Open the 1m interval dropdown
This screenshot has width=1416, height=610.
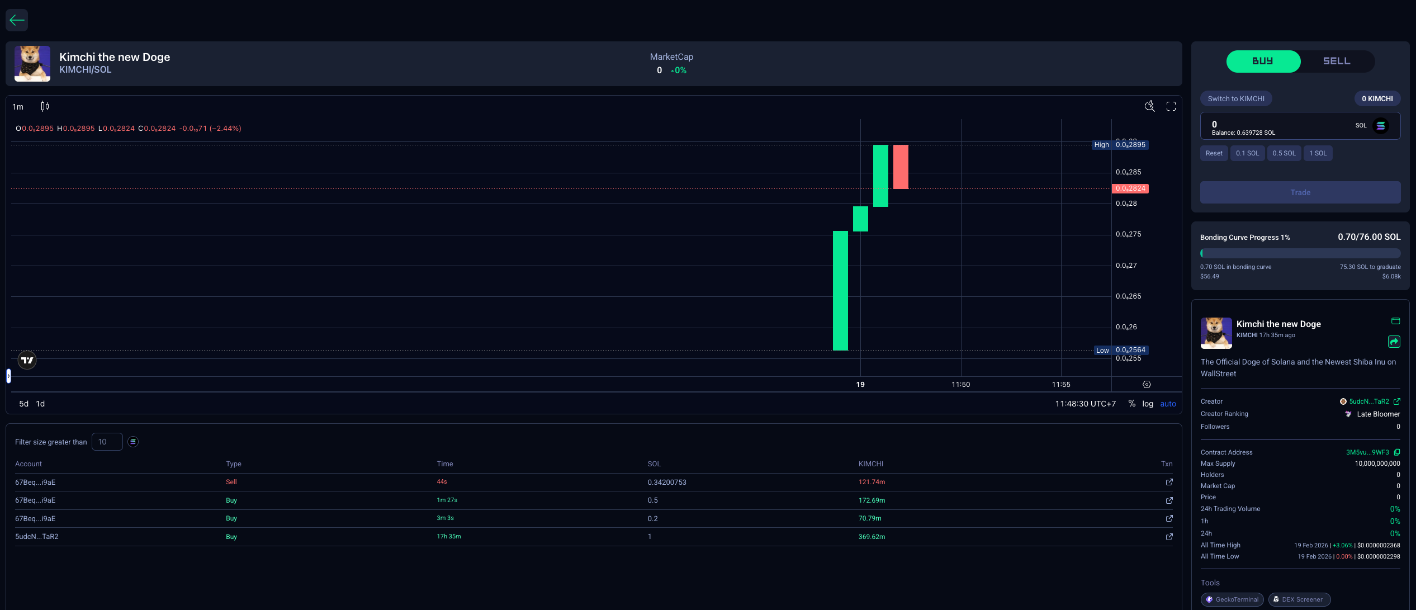point(18,107)
